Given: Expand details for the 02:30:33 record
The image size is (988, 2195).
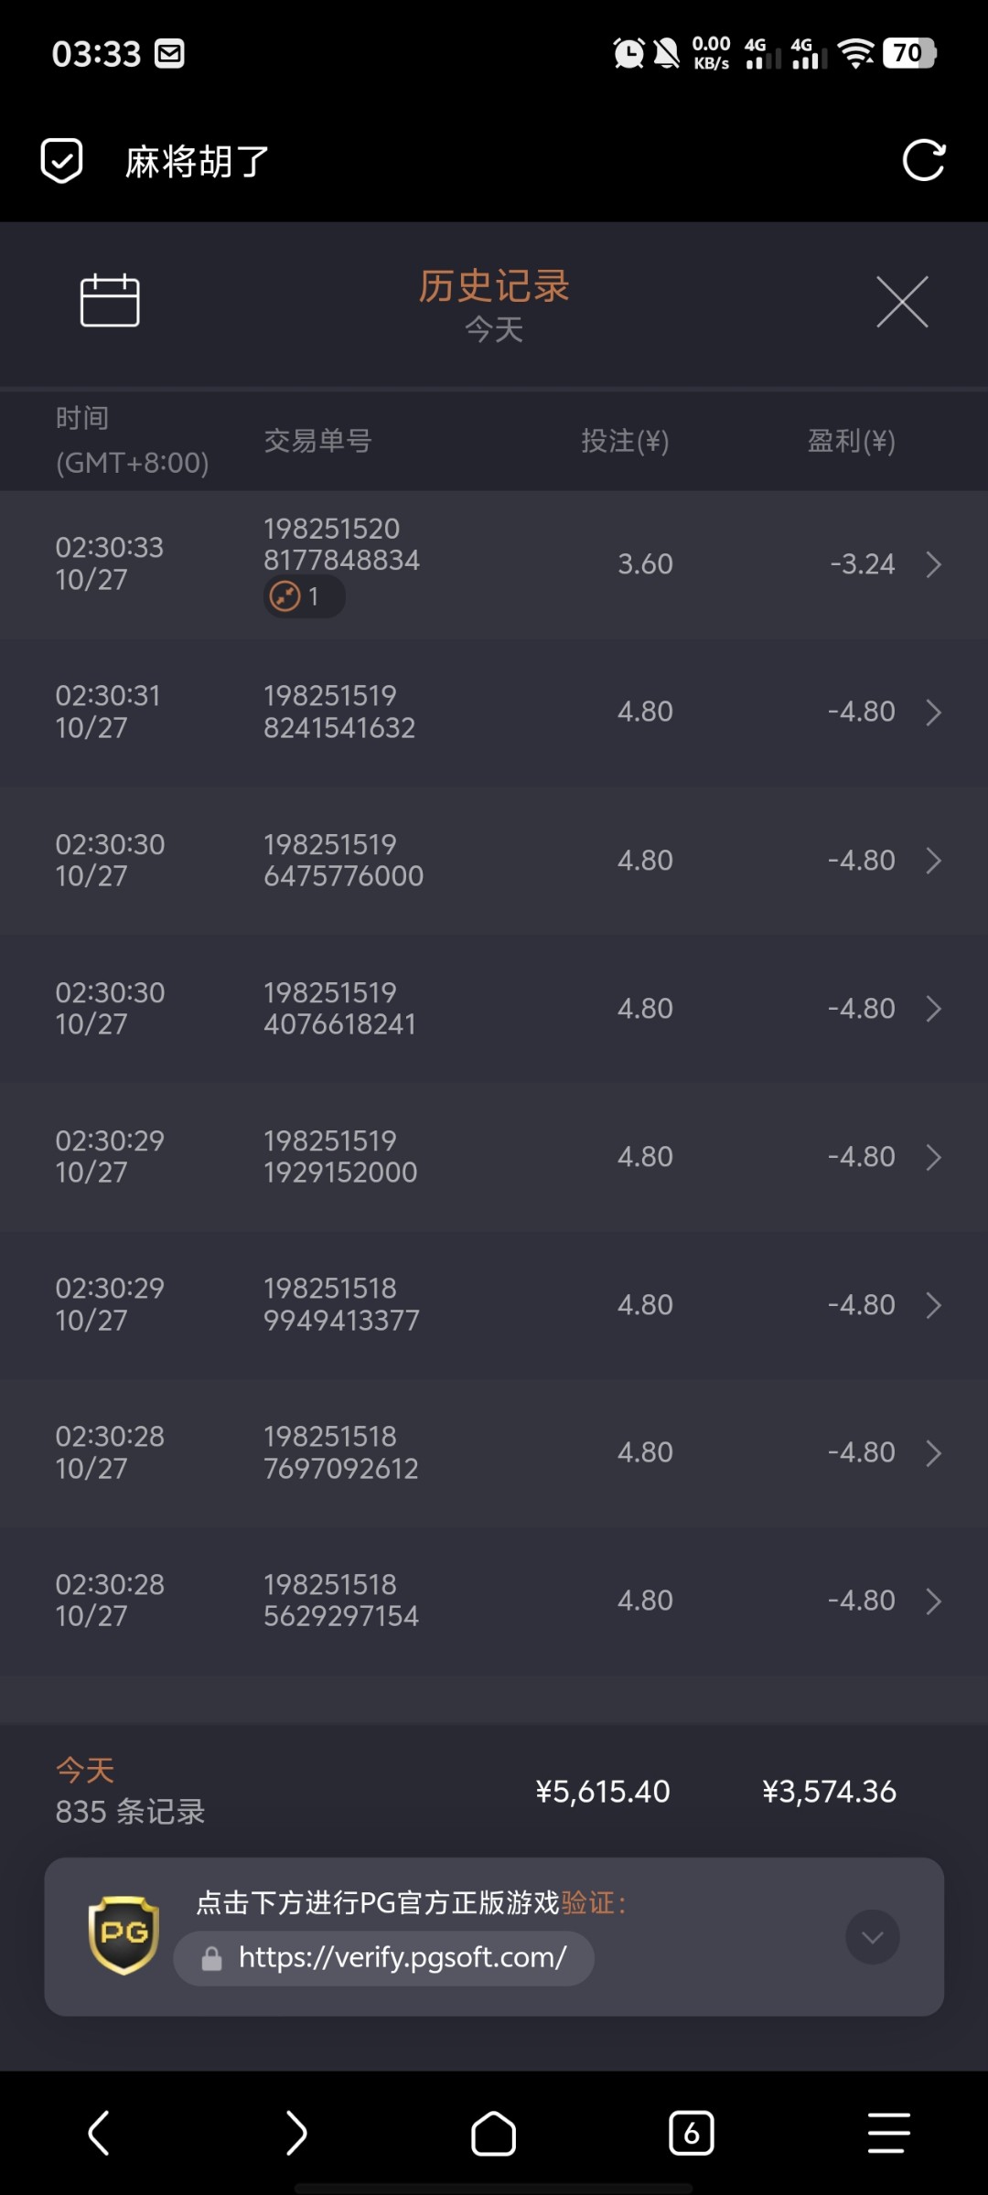Looking at the screenshot, I should (933, 564).
